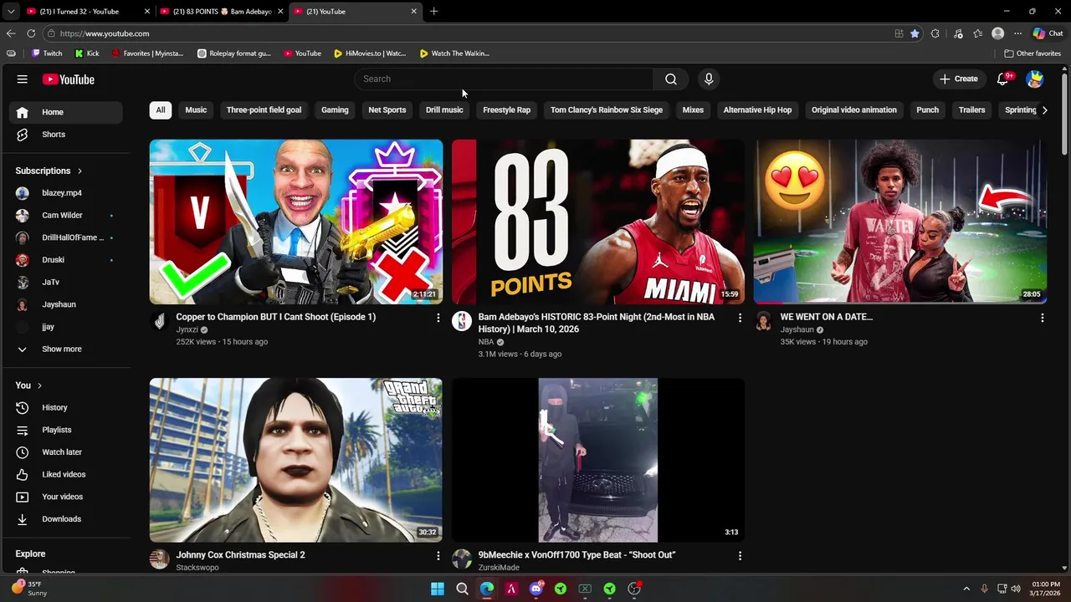Screen dimensions: 1071x602
Task: Select the Music filter chip
Action: [196, 110]
